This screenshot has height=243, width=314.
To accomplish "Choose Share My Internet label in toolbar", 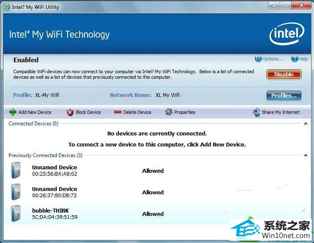I will pos(281,112).
